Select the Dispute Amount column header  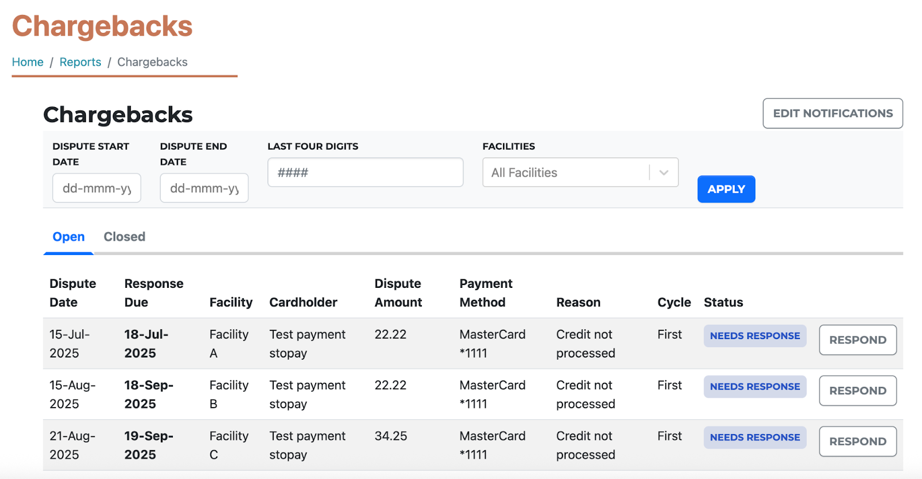398,292
